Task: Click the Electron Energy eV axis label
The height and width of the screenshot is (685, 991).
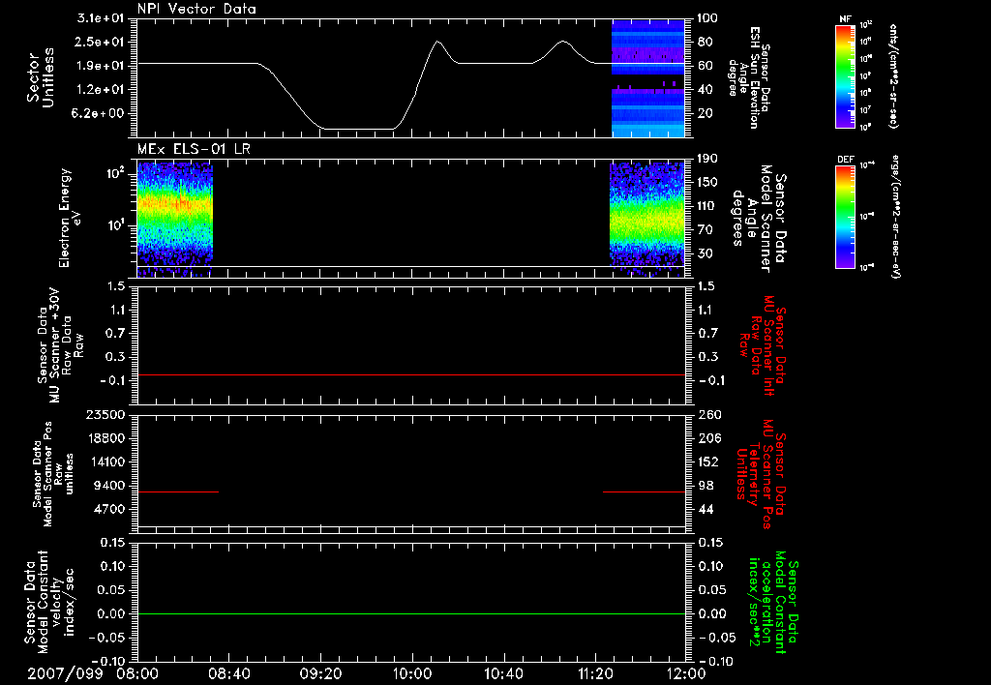Action: 69,218
